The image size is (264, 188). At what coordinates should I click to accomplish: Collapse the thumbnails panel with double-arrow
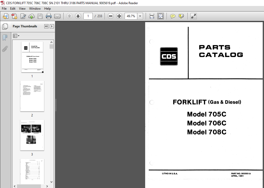[x=46, y=26]
